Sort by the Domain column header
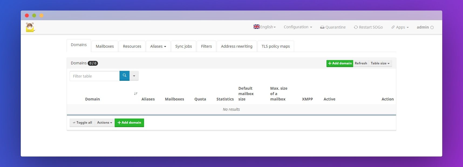The image size is (463, 167). (x=93, y=99)
